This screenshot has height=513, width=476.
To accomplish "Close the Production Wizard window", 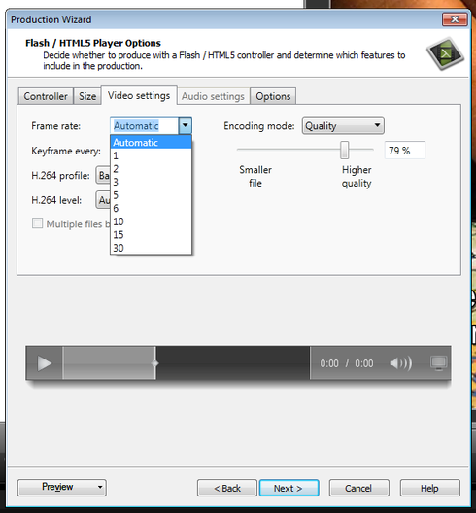I will [x=455, y=19].
